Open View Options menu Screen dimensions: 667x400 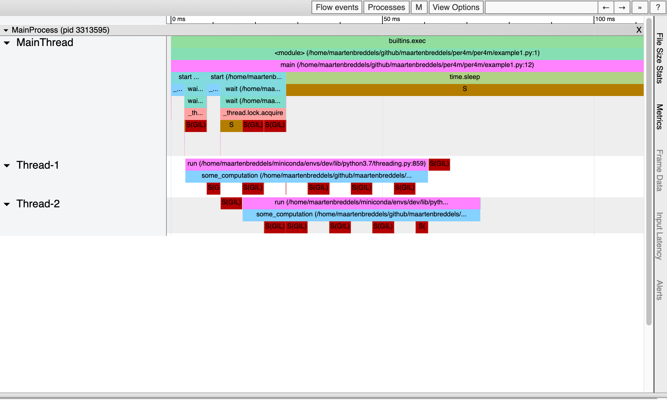coord(456,7)
